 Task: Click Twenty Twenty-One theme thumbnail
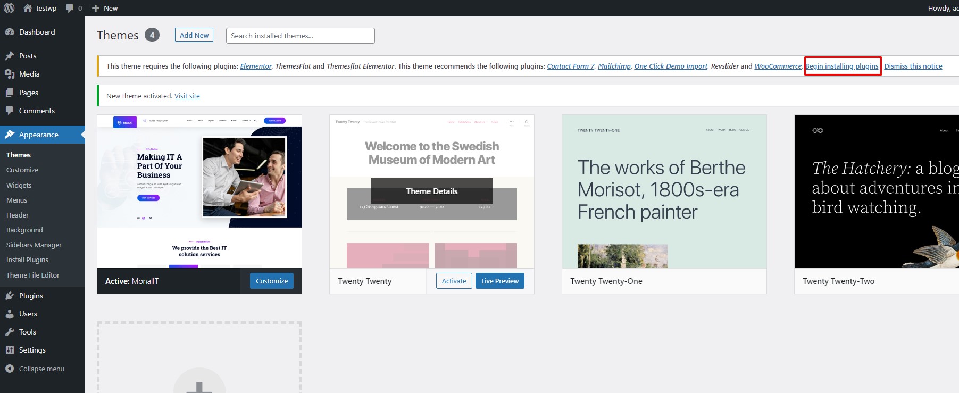pos(664,191)
